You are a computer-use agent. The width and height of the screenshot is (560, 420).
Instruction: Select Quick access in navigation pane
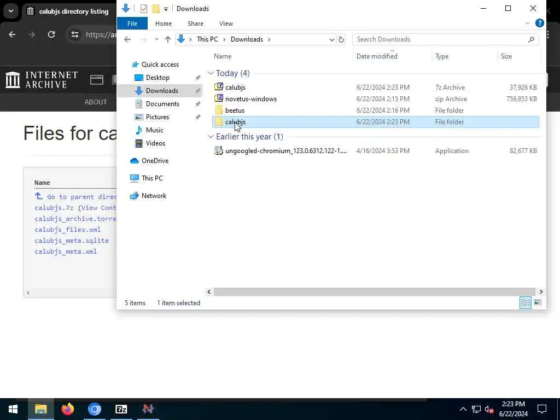point(160,65)
